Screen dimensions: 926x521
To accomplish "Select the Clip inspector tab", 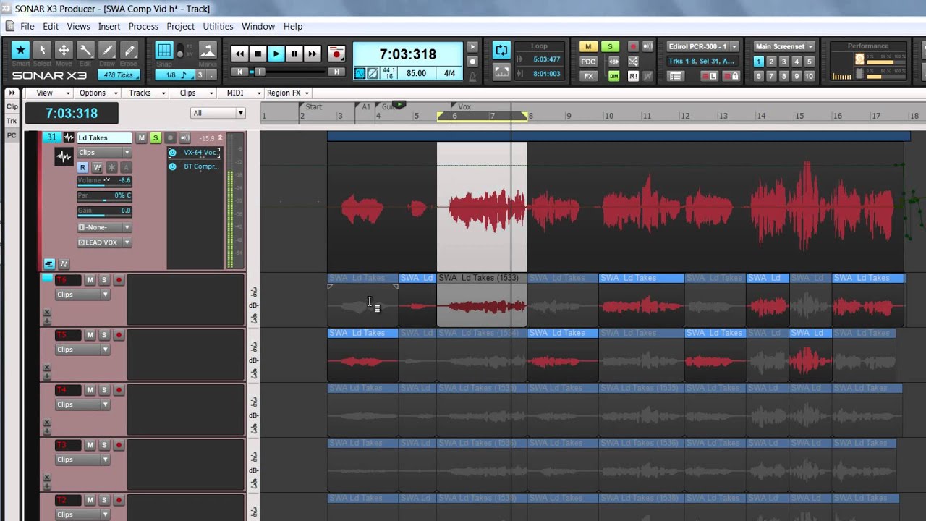I will tap(12, 106).
